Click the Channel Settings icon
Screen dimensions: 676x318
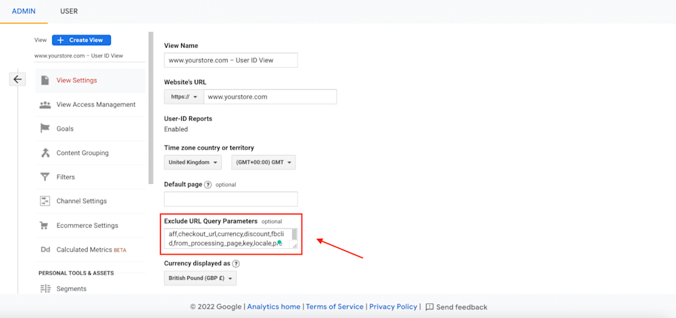tap(45, 201)
